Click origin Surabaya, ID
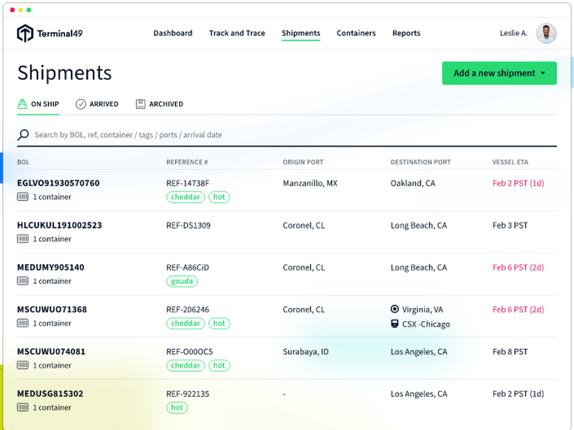 (x=306, y=351)
